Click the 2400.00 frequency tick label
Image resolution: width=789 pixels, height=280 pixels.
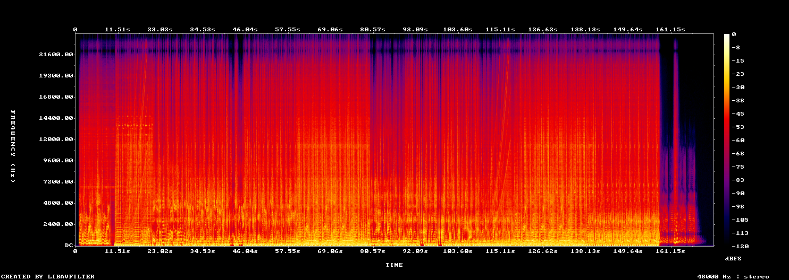(56, 224)
